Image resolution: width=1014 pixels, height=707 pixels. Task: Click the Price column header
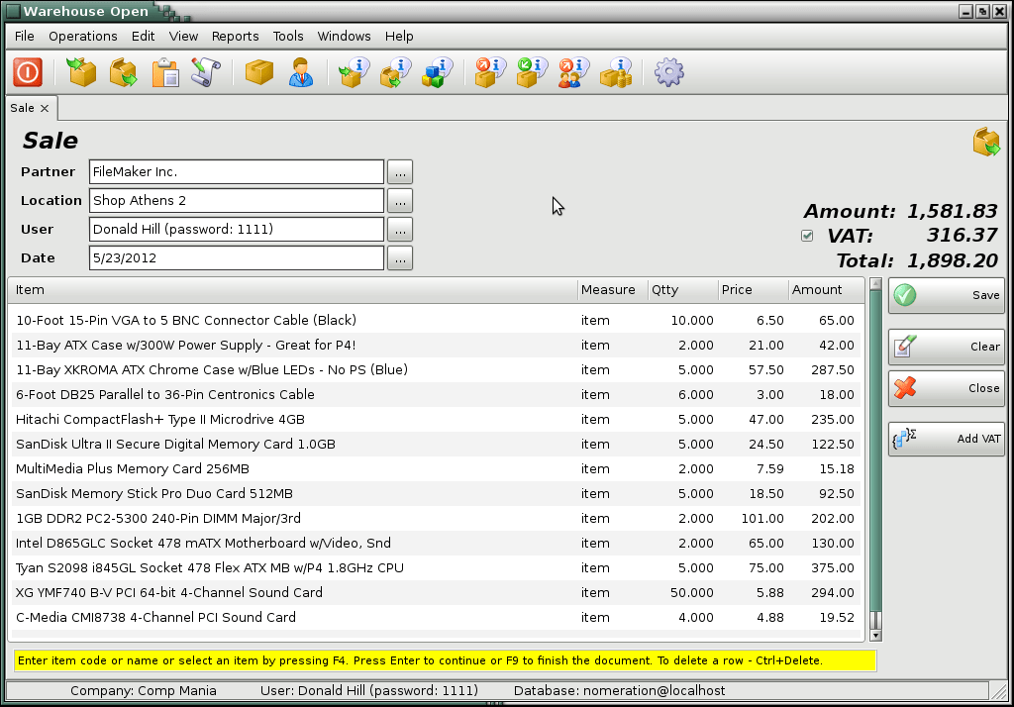coord(754,290)
